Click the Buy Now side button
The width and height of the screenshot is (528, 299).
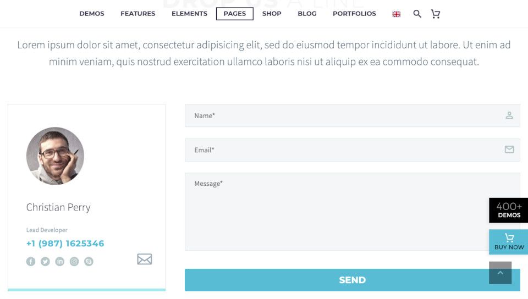pyautogui.click(x=508, y=242)
